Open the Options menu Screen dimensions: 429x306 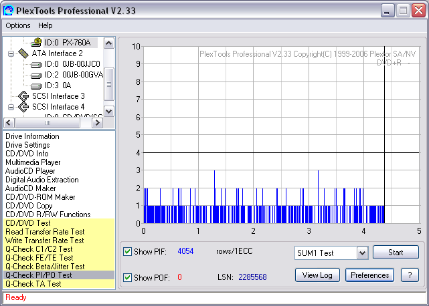point(18,25)
